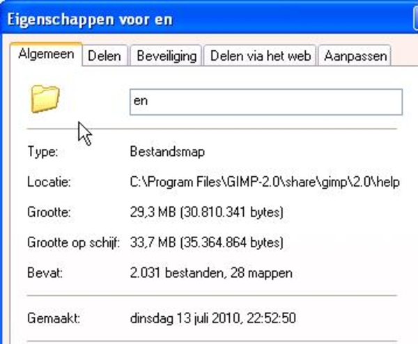Viewport: 418px width, 344px height.
Task: Click the folder name field containing "en"
Action: [265, 102]
